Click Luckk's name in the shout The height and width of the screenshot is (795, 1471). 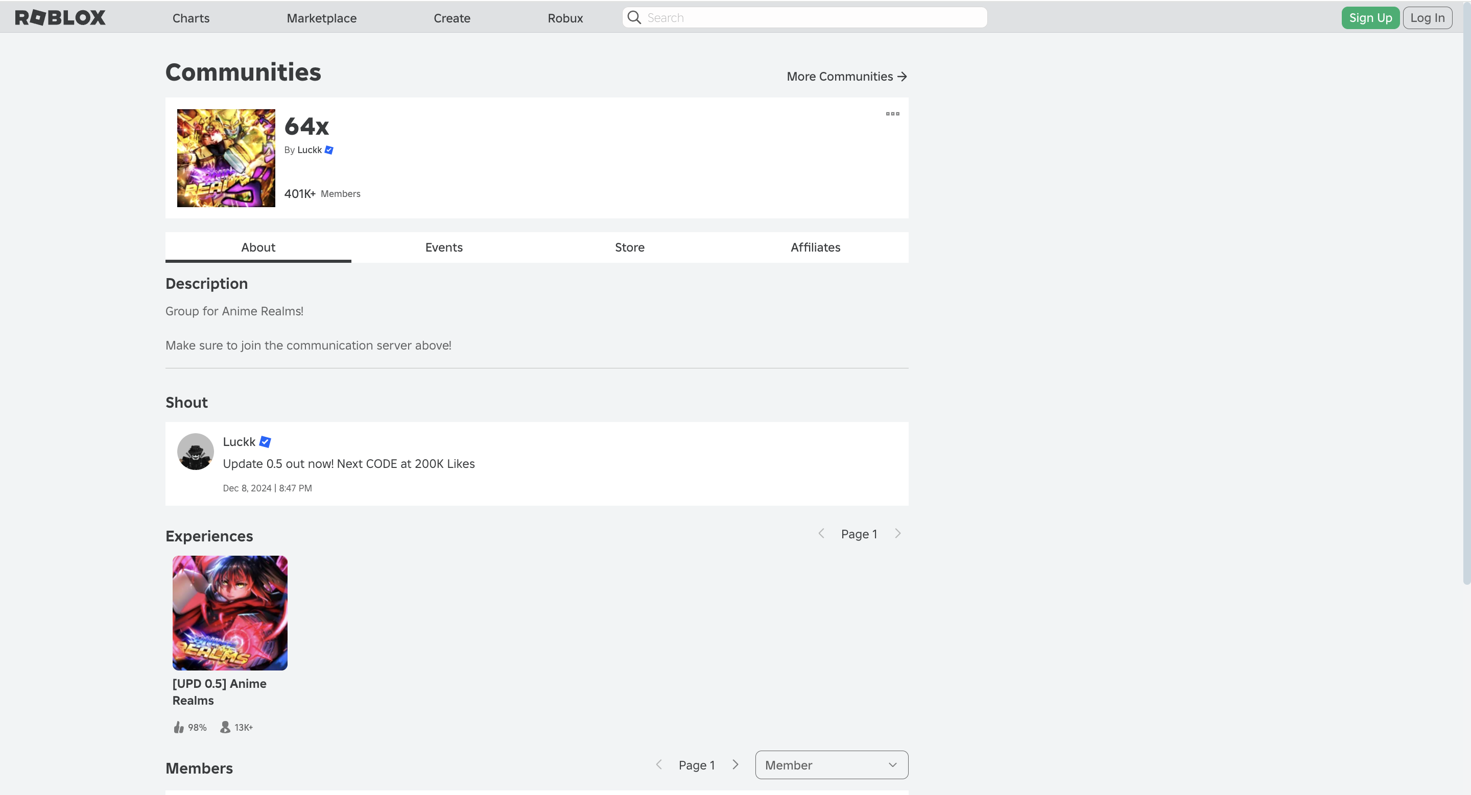pos(239,442)
